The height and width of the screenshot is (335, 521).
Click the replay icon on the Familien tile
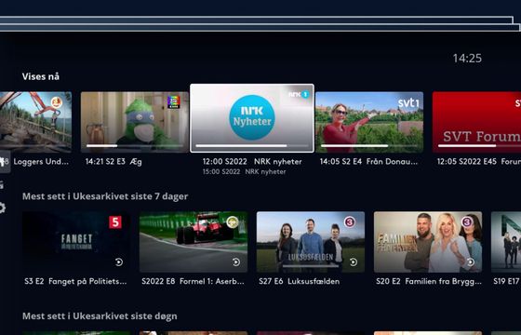click(x=471, y=262)
